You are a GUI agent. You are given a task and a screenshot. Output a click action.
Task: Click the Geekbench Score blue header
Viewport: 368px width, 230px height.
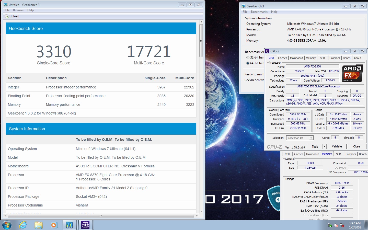(101, 28)
